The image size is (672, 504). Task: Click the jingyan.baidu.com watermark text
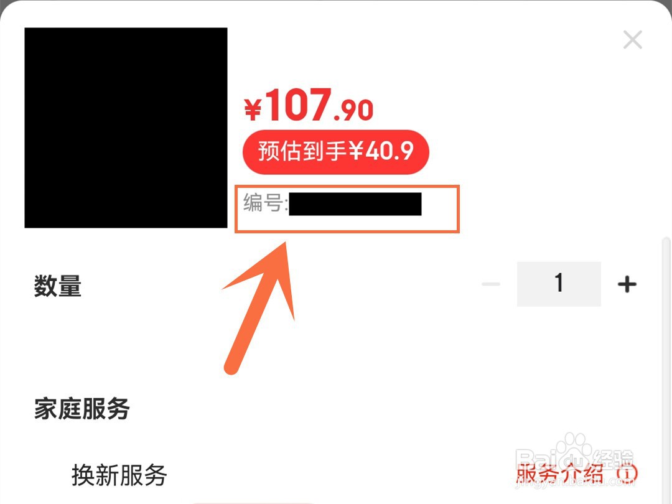pyautogui.click(x=576, y=483)
